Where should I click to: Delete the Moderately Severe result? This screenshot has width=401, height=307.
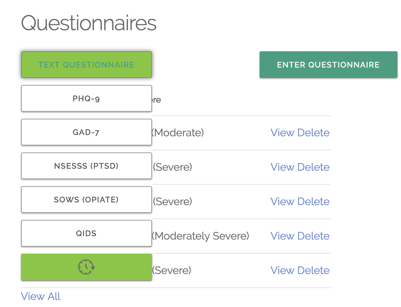(x=313, y=236)
